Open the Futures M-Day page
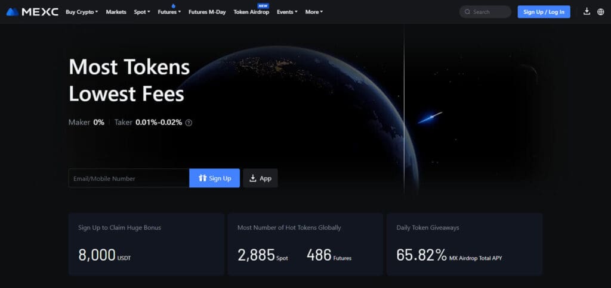Screen dimensions: 611x288 [207, 12]
